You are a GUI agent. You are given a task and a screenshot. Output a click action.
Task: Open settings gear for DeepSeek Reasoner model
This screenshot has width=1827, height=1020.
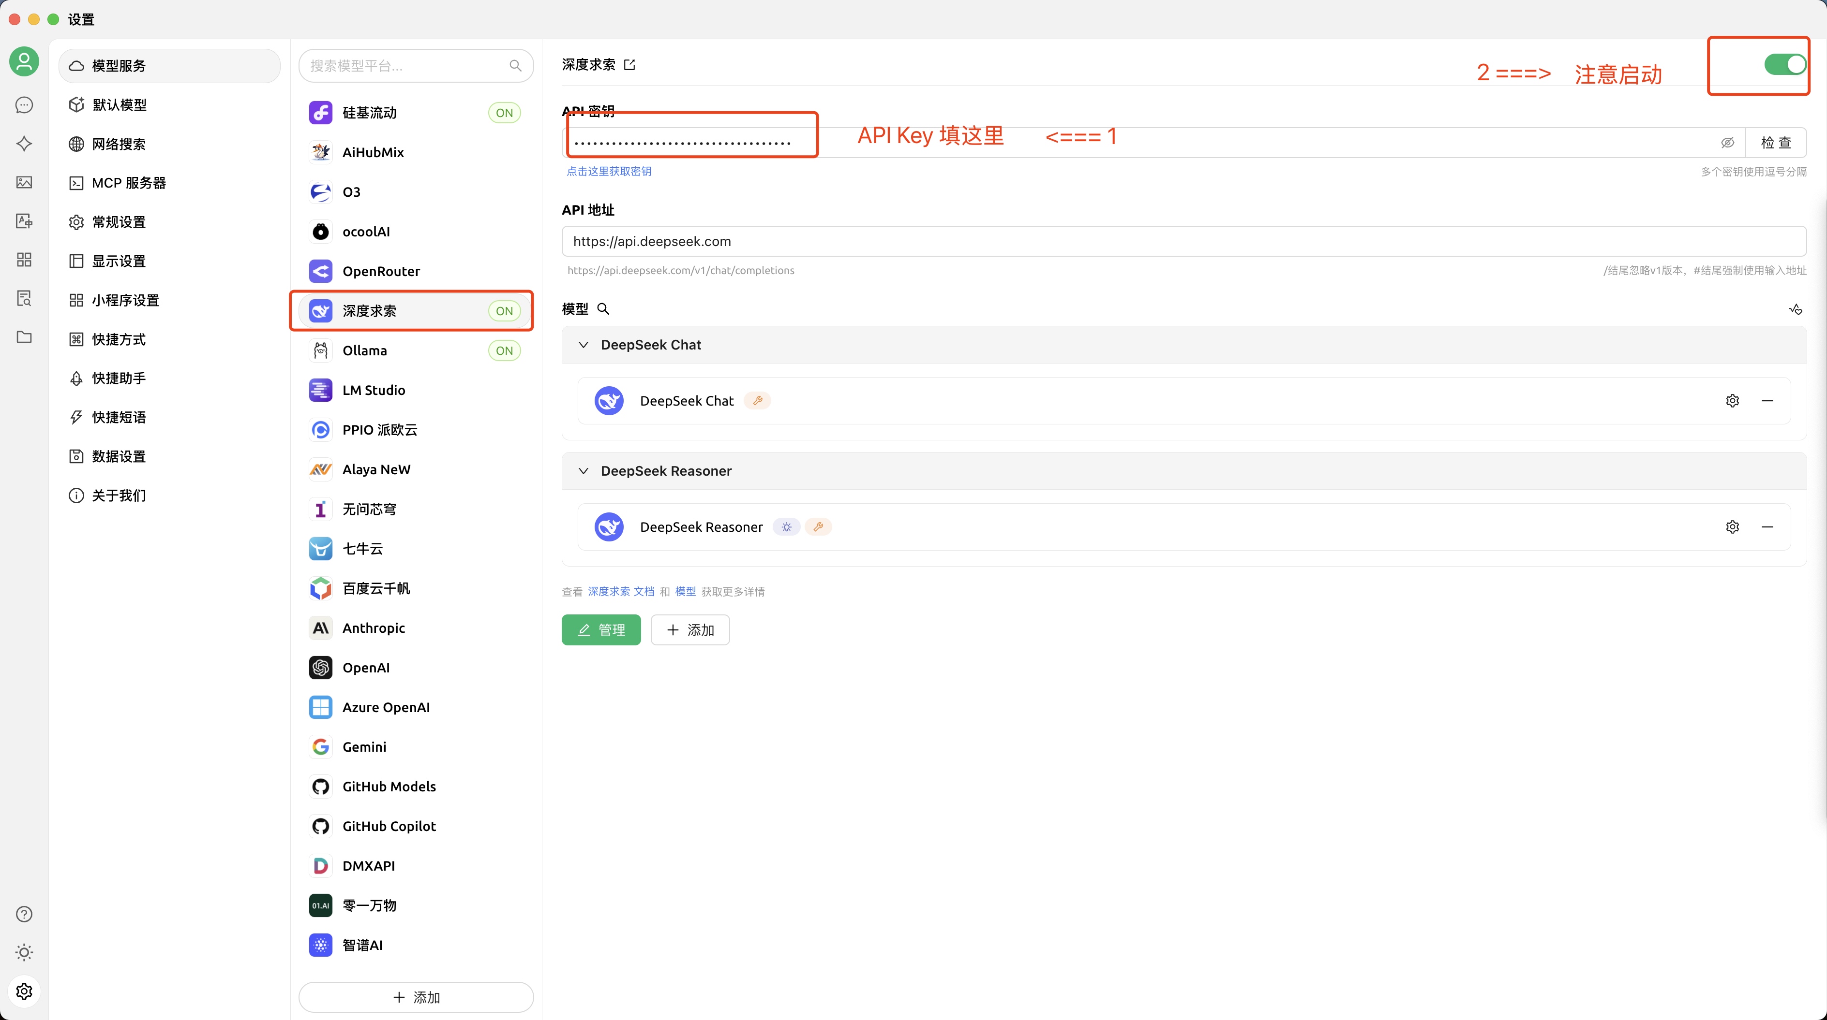tap(1733, 526)
